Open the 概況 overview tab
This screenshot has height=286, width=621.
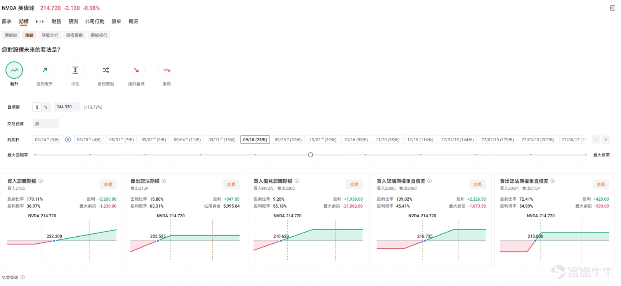[134, 22]
